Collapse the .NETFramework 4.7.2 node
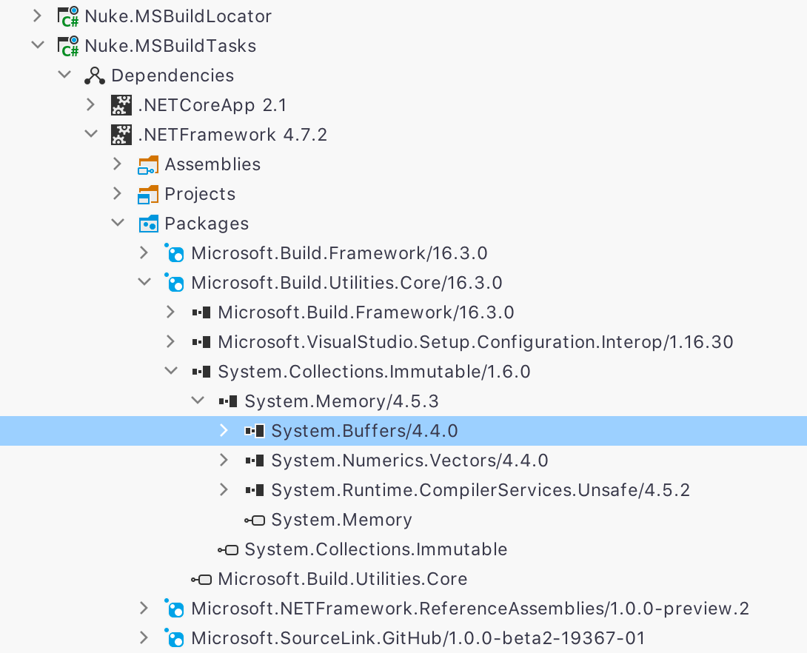The image size is (807, 653). coord(91,134)
